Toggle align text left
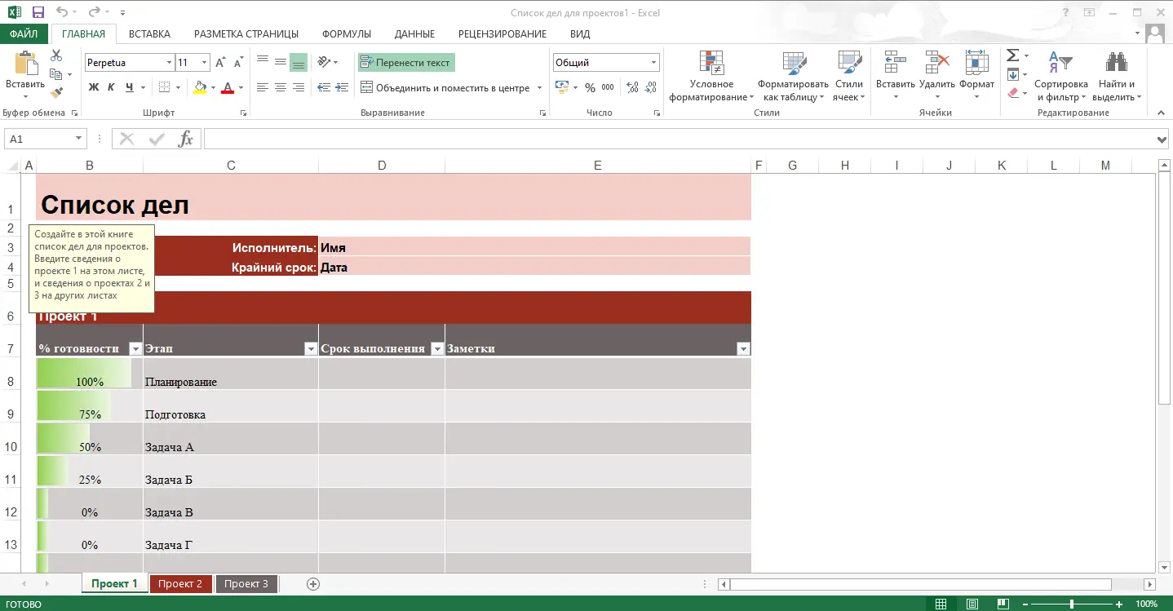 (x=263, y=87)
